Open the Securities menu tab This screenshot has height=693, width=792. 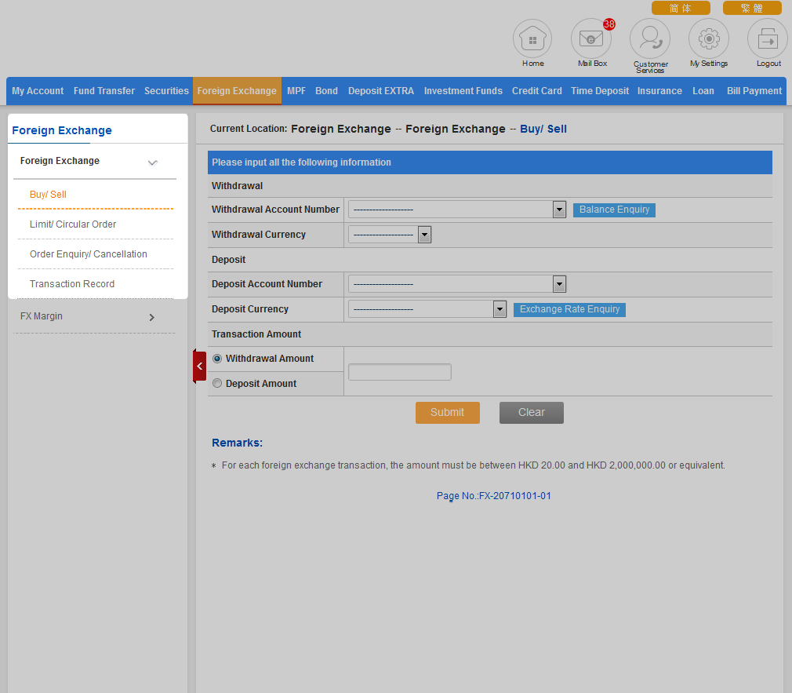166,91
